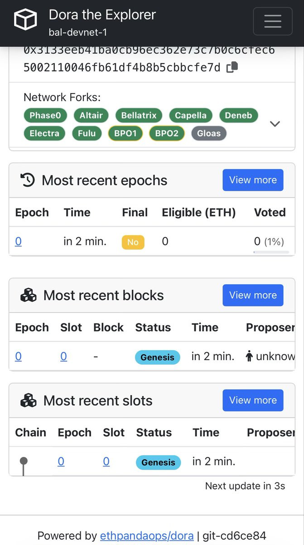Copy the genesis hash with copy icon
Image resolution: width=304 pixels, height=545 pixels.
[232, 68]
